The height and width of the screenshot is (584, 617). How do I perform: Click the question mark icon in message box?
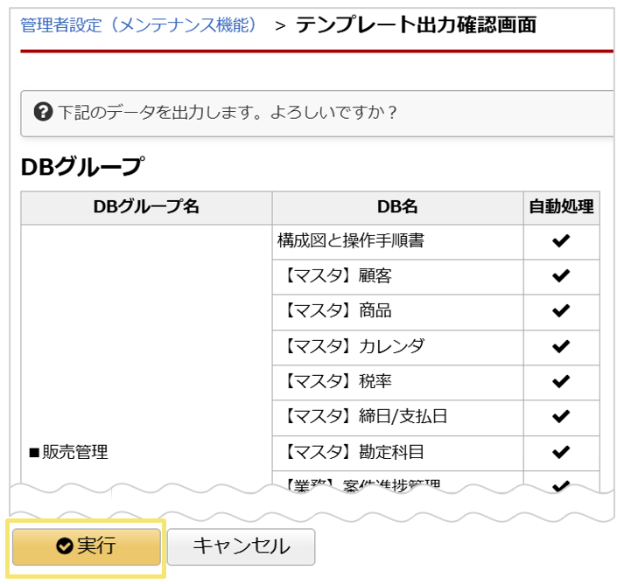pyautogui.click(x=43, y=112)
